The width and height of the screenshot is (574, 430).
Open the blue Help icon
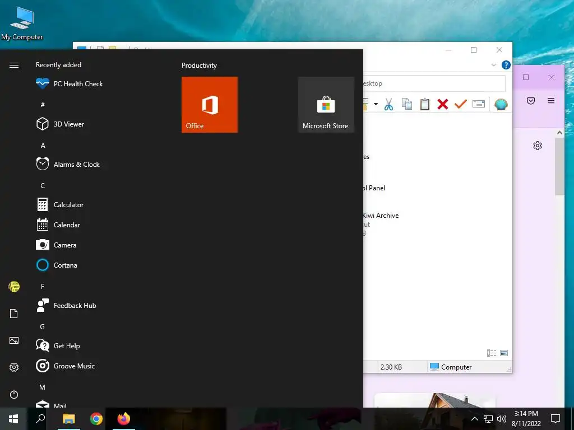(506, 65)
